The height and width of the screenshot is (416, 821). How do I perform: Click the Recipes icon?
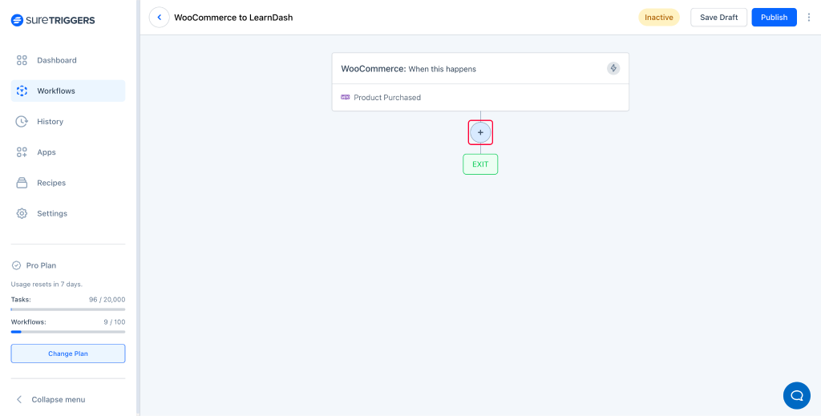tap(22, 183)
